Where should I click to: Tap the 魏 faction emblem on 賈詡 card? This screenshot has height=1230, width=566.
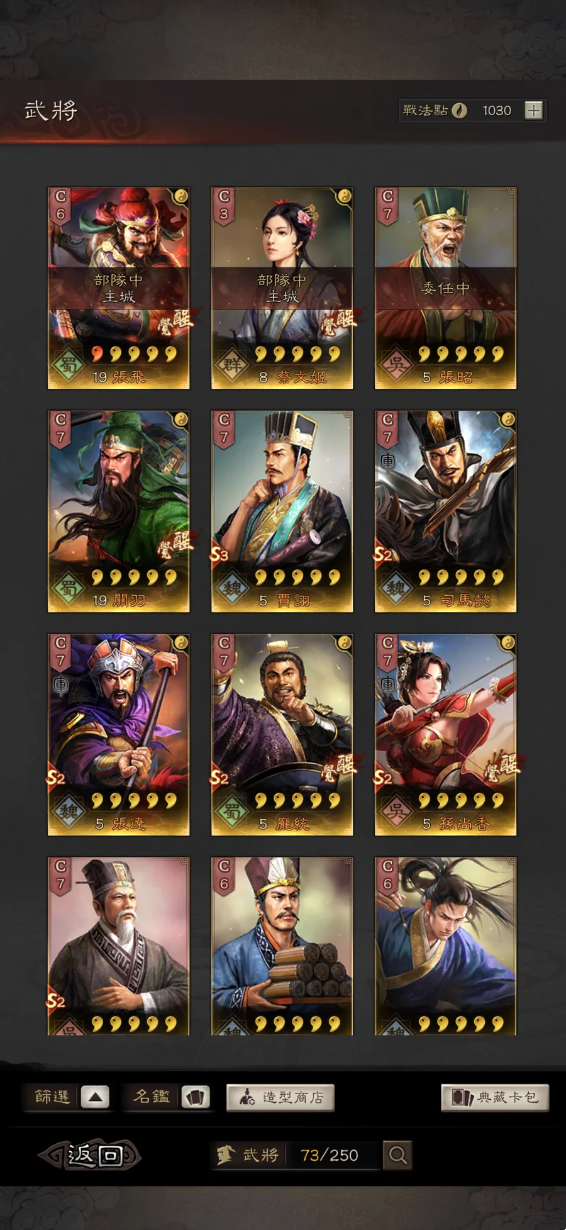[232, 588]
